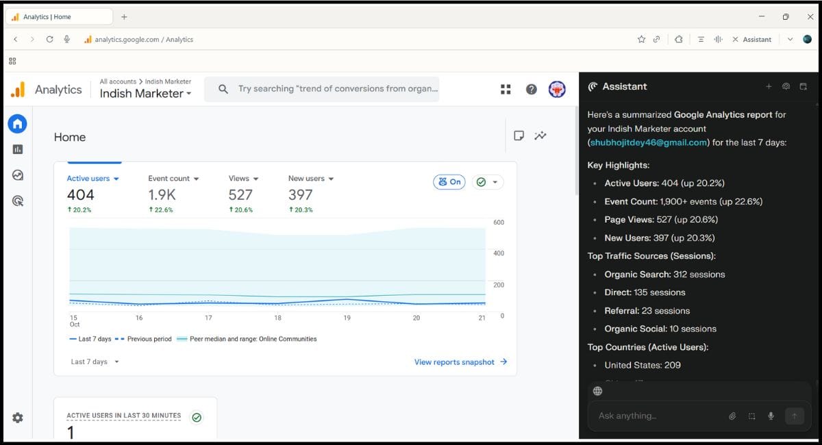Click the Google apps grid icon
The width and height of the screenshot is (822, 445).
(506, 89)
